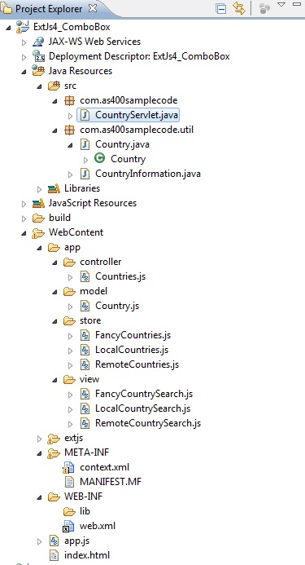Screen dimensions: 305x565
Task: Click the view folder icon
Action: [x=69, y=379]
